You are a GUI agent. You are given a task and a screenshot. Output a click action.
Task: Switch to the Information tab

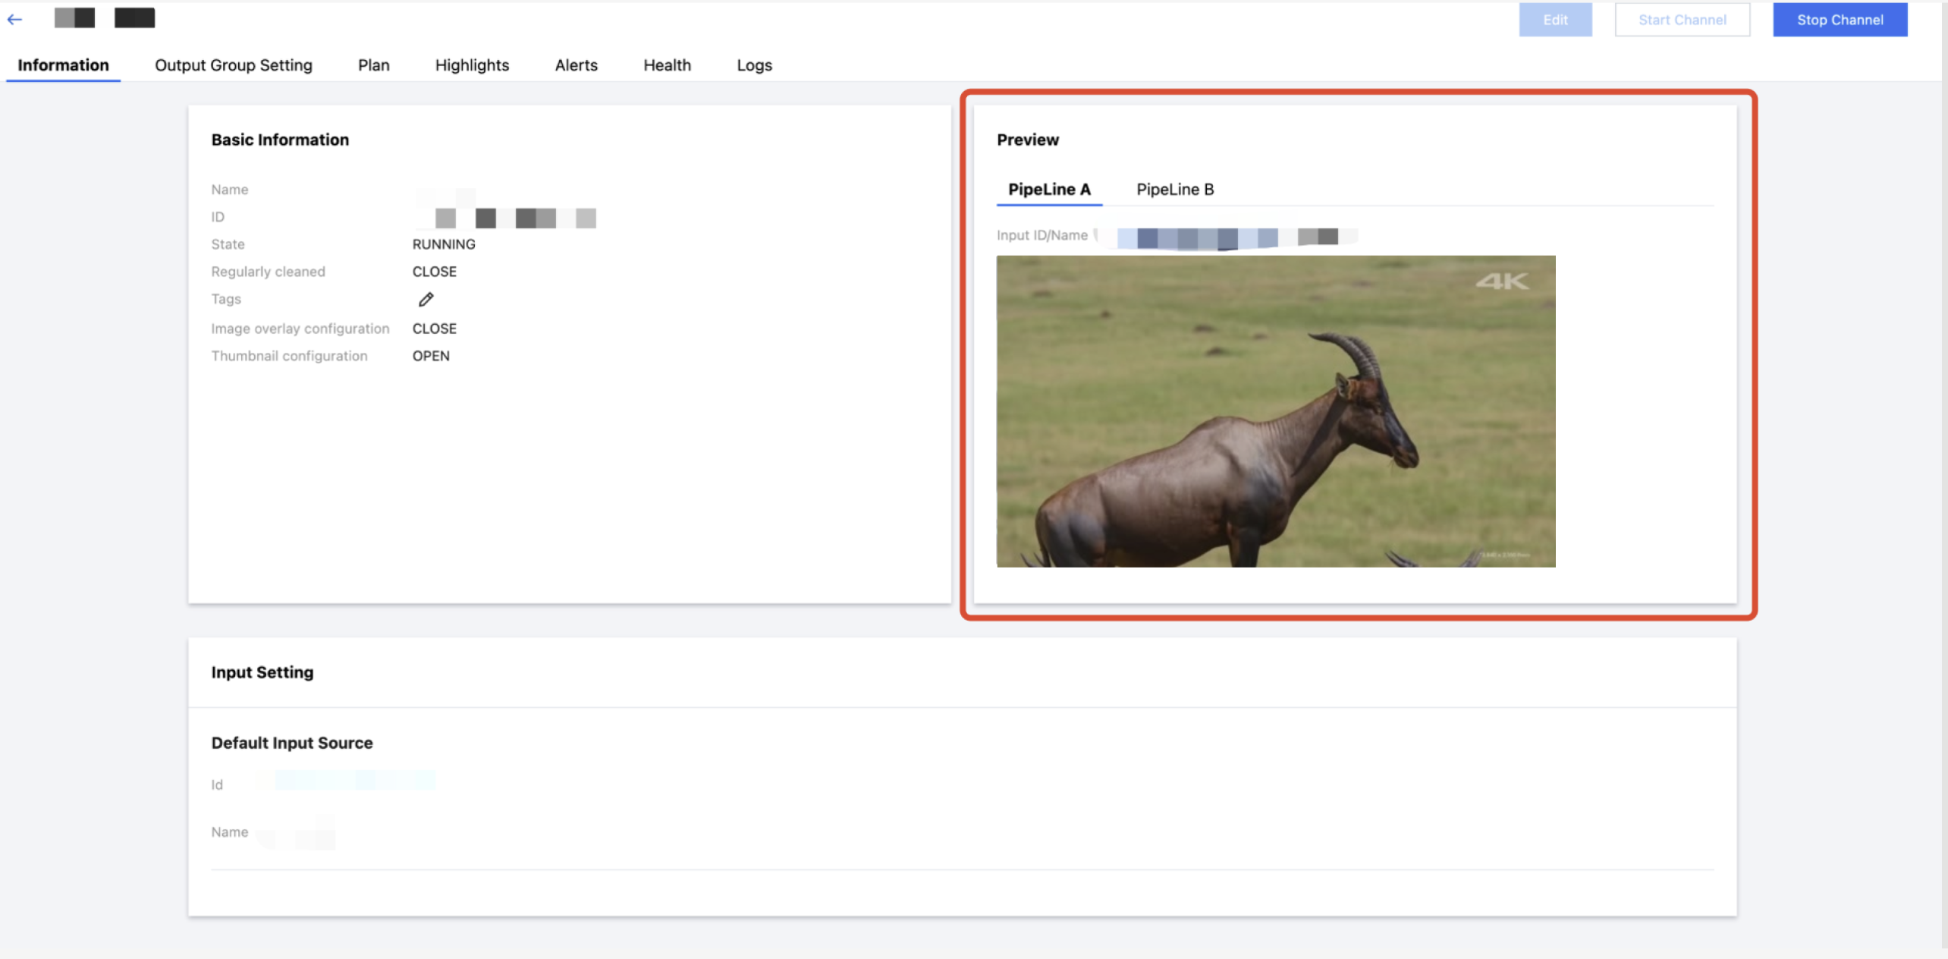63,65
